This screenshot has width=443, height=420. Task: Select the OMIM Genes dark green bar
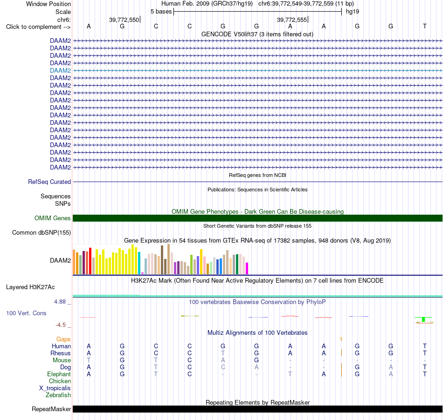(x=257, y=218)
